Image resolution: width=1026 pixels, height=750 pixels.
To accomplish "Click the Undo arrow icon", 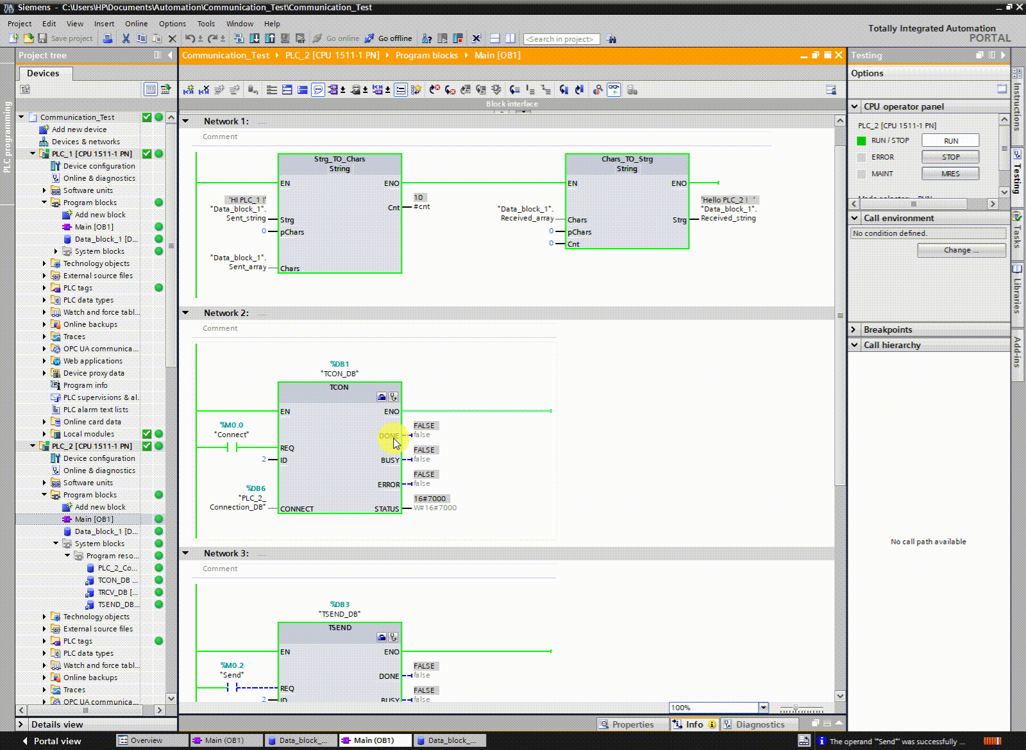I will [190, 38].
